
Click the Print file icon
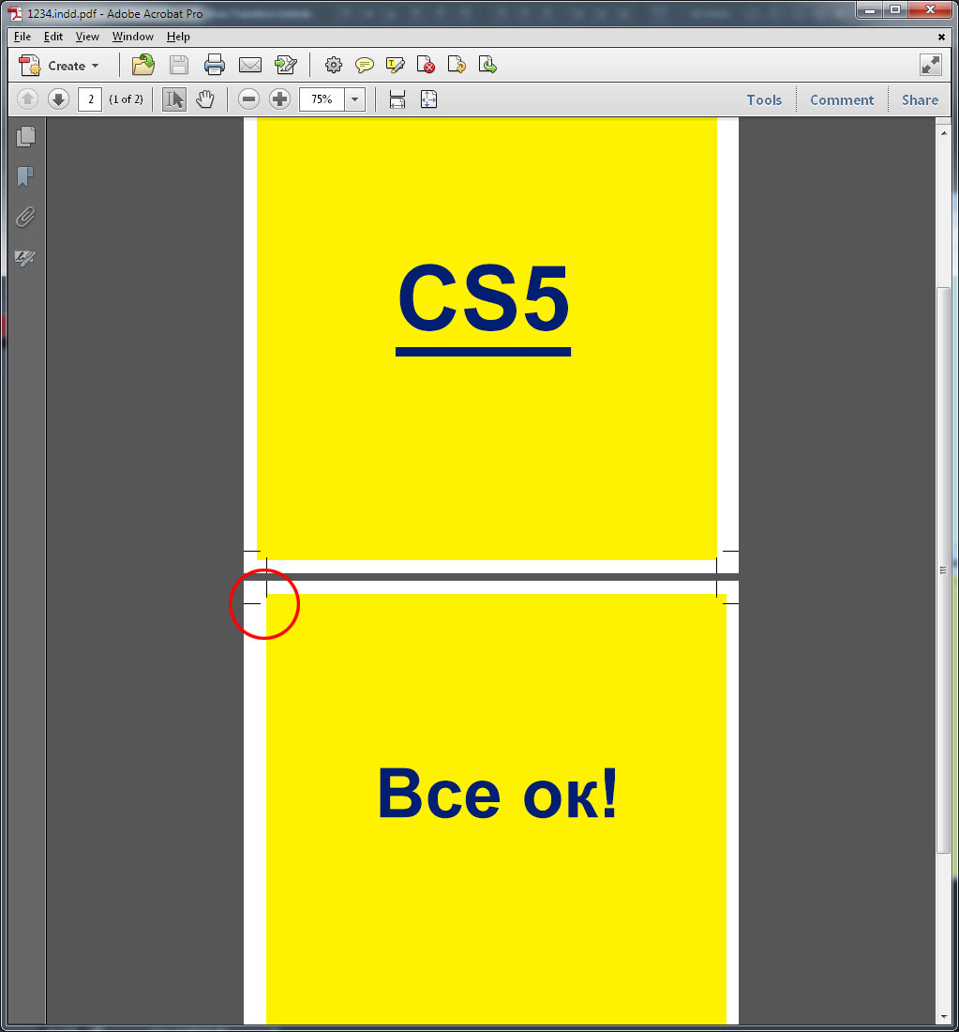click(215, 65)
